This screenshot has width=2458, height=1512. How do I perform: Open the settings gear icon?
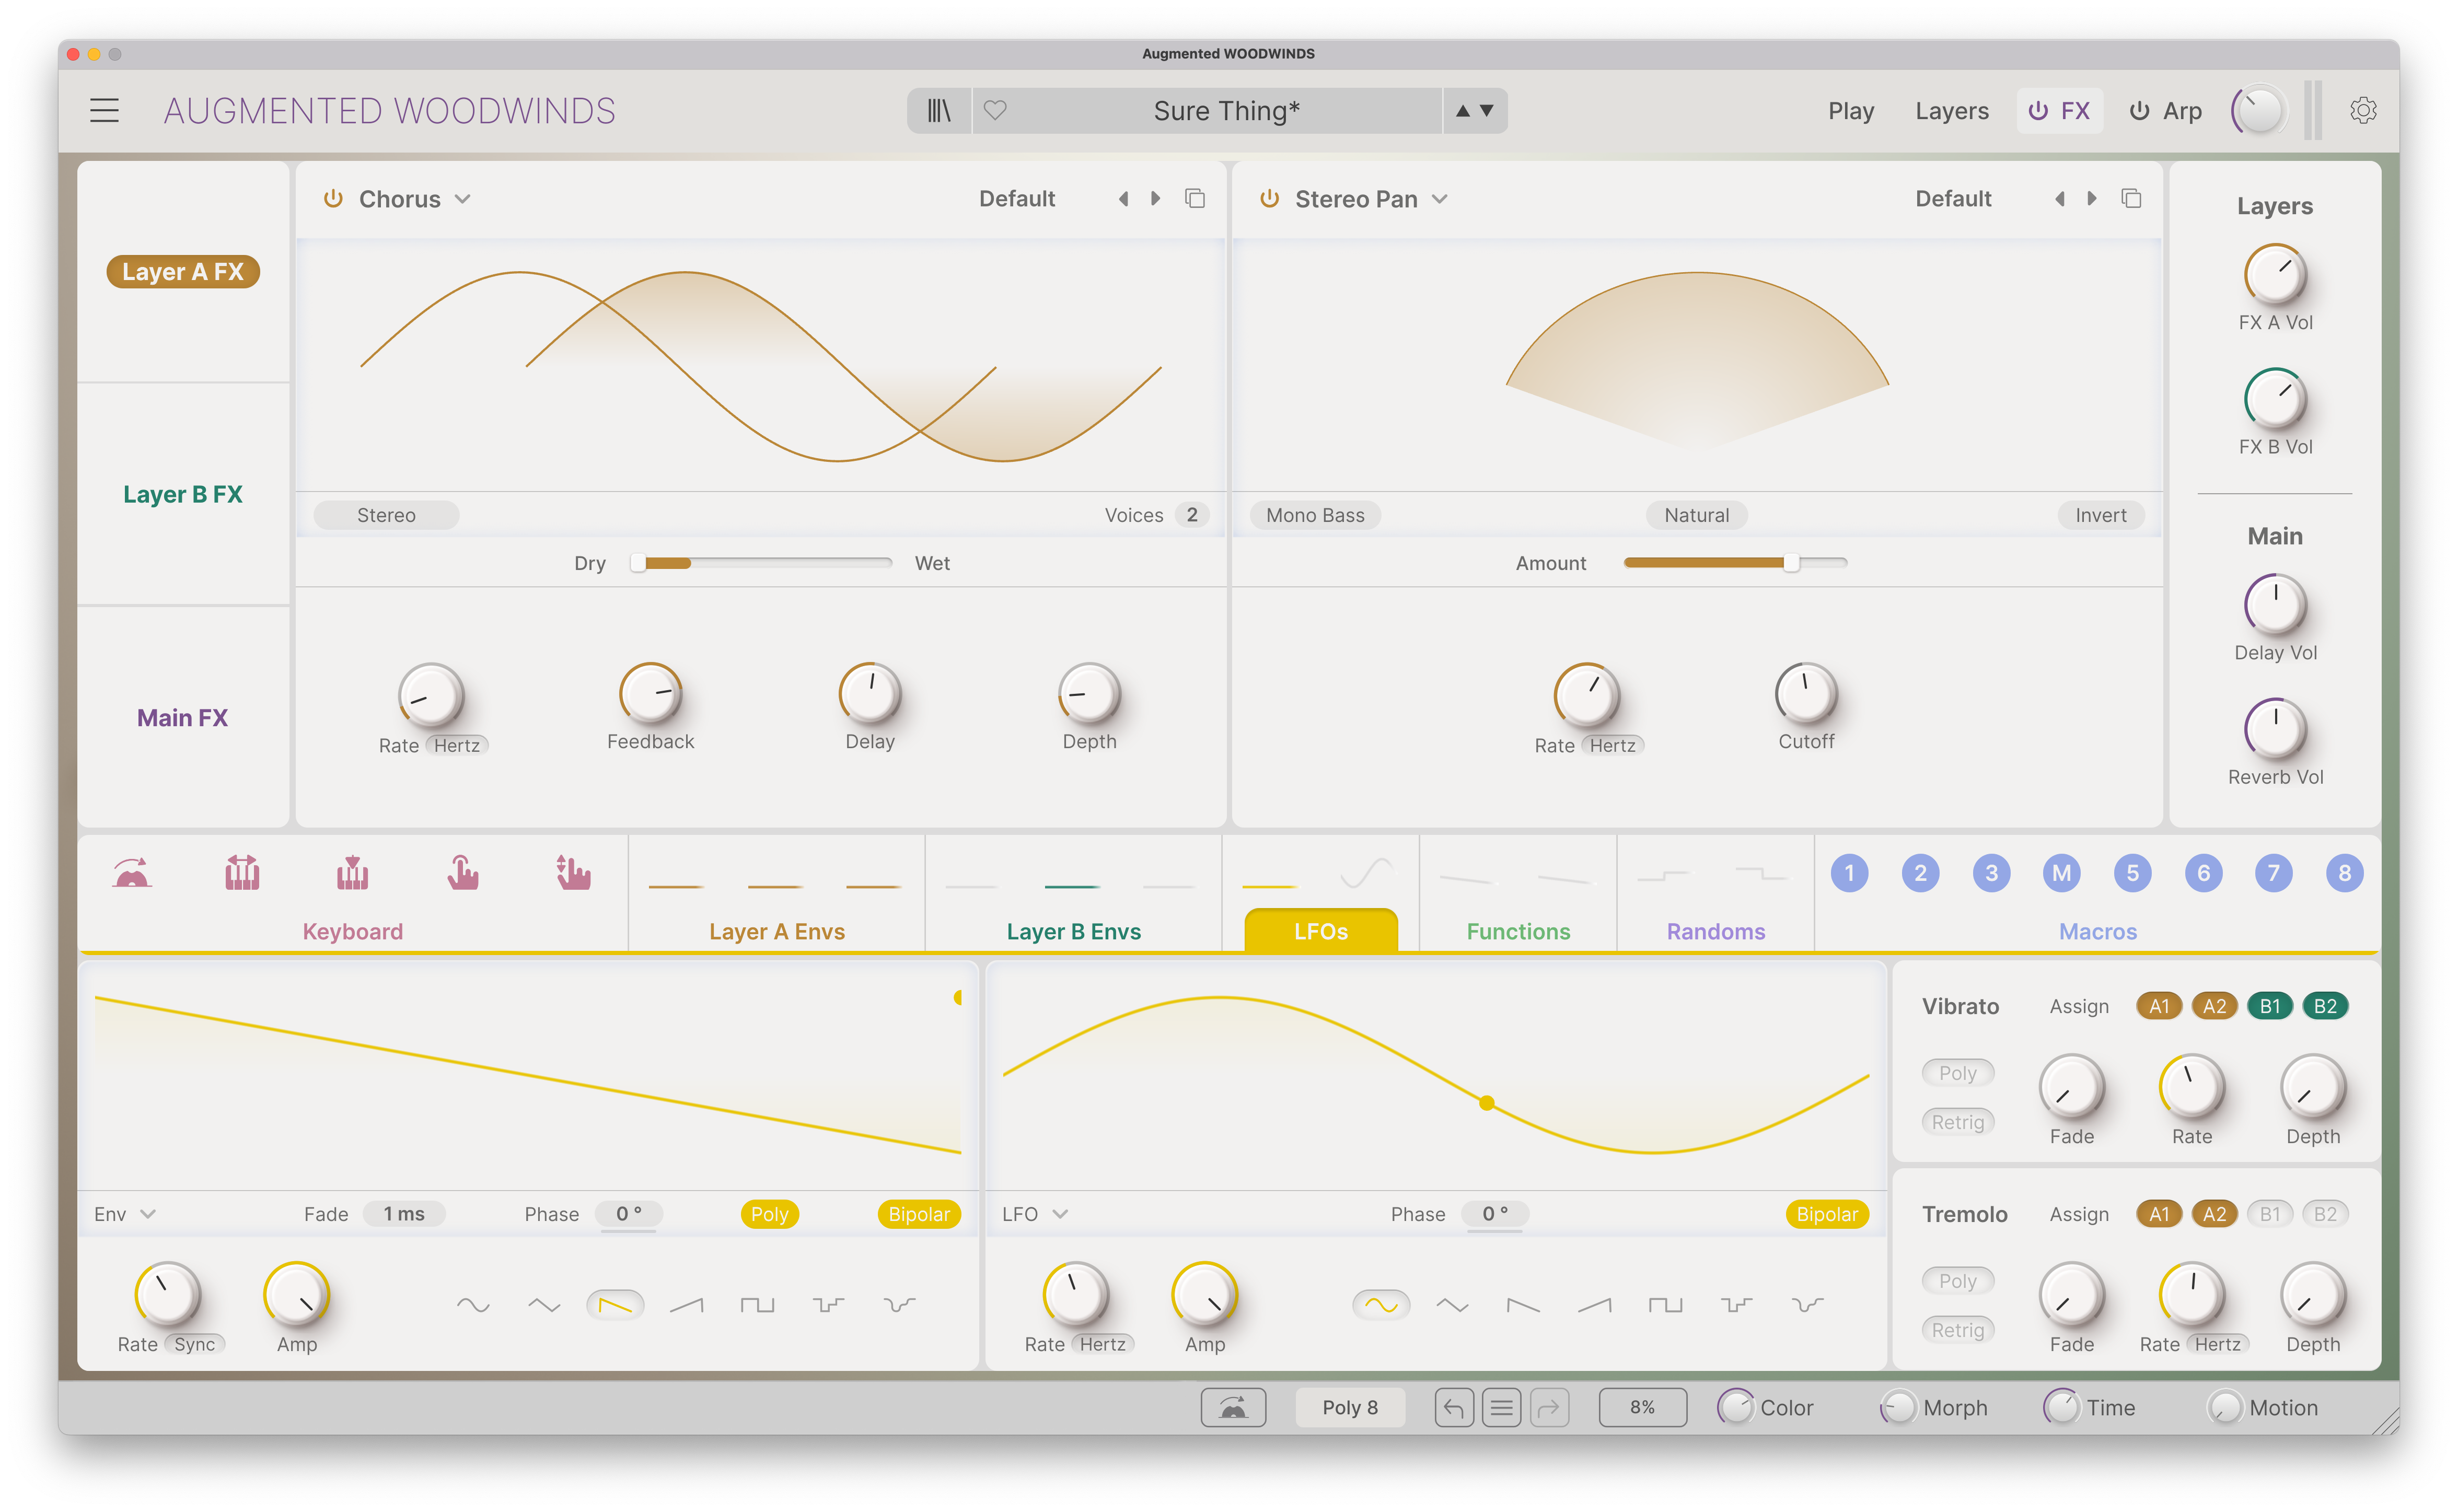(x=2362, y=110)
